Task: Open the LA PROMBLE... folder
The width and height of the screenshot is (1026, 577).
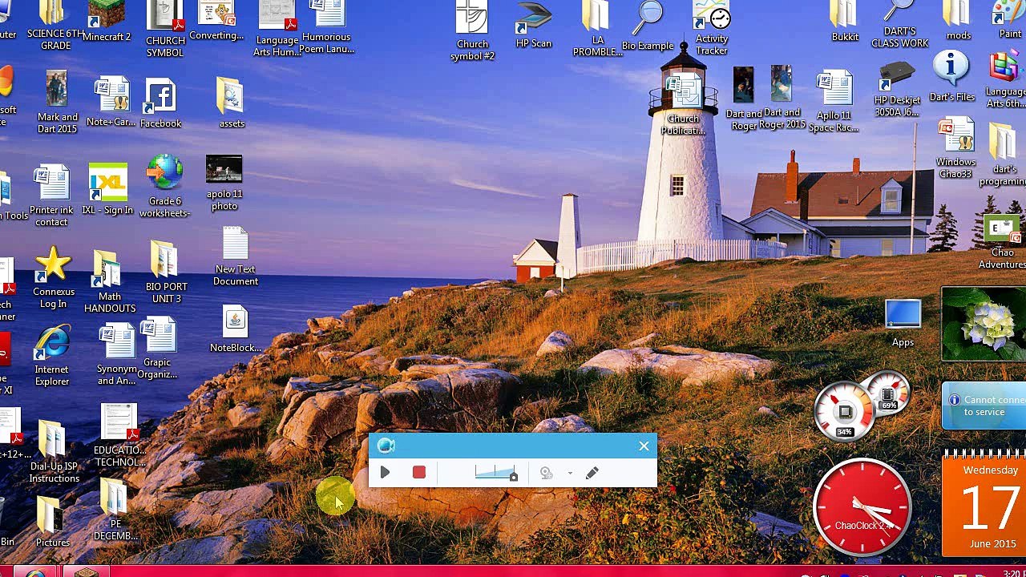Action: [597, 28]
